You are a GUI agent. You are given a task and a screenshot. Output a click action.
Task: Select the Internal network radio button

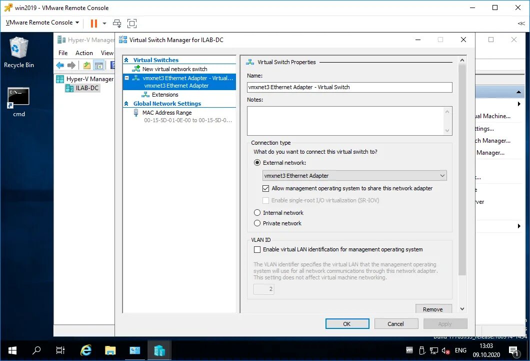click(257, 212)
